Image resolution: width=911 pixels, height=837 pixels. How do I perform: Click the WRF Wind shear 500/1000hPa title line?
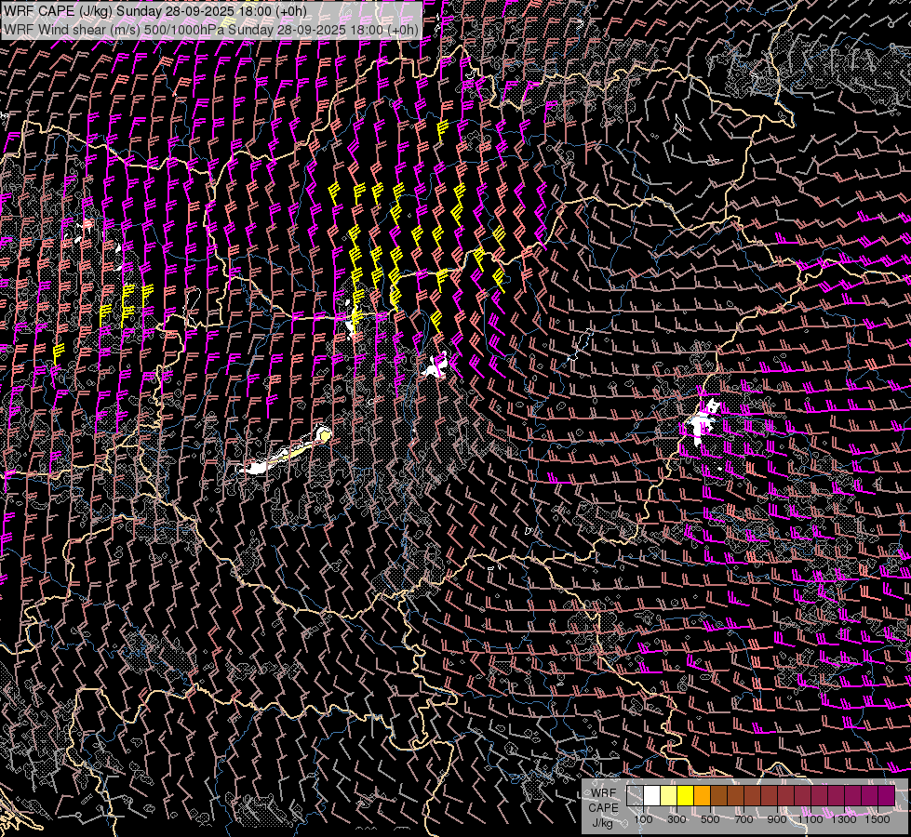click(211, 30)
